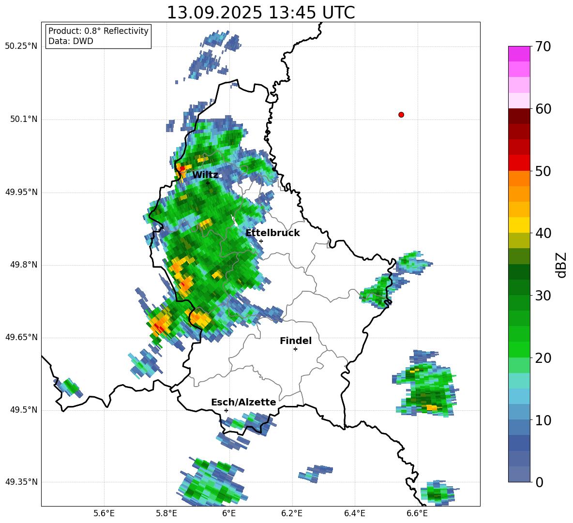Screen dimensions: 573x523
Task: Click the 5.6°E longitude tick label
Action: coord(104,513)
